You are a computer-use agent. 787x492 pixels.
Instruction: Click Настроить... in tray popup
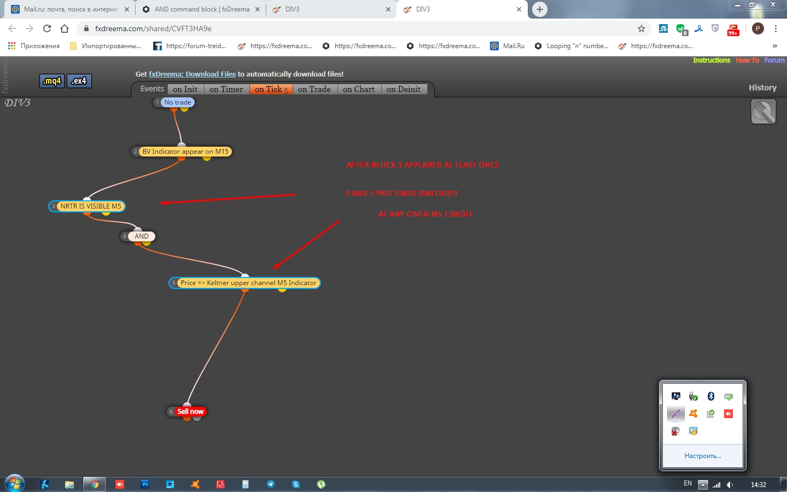click(x=703, y=456)
